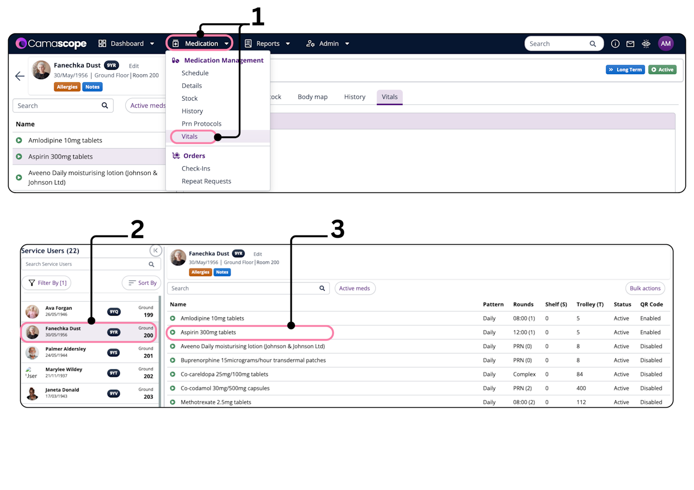
Task: Click play icon for Co-careldopa tablets
Action: [x=173, y=374]
